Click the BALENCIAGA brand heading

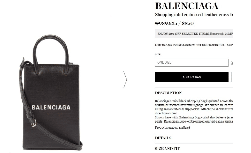tap(187, 6)
